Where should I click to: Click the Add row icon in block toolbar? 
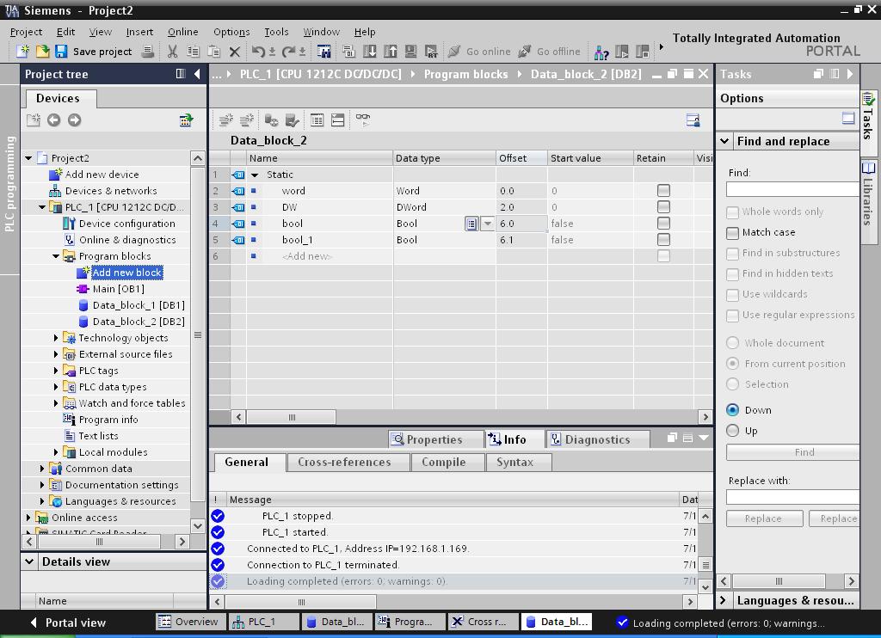coord(247,120)
